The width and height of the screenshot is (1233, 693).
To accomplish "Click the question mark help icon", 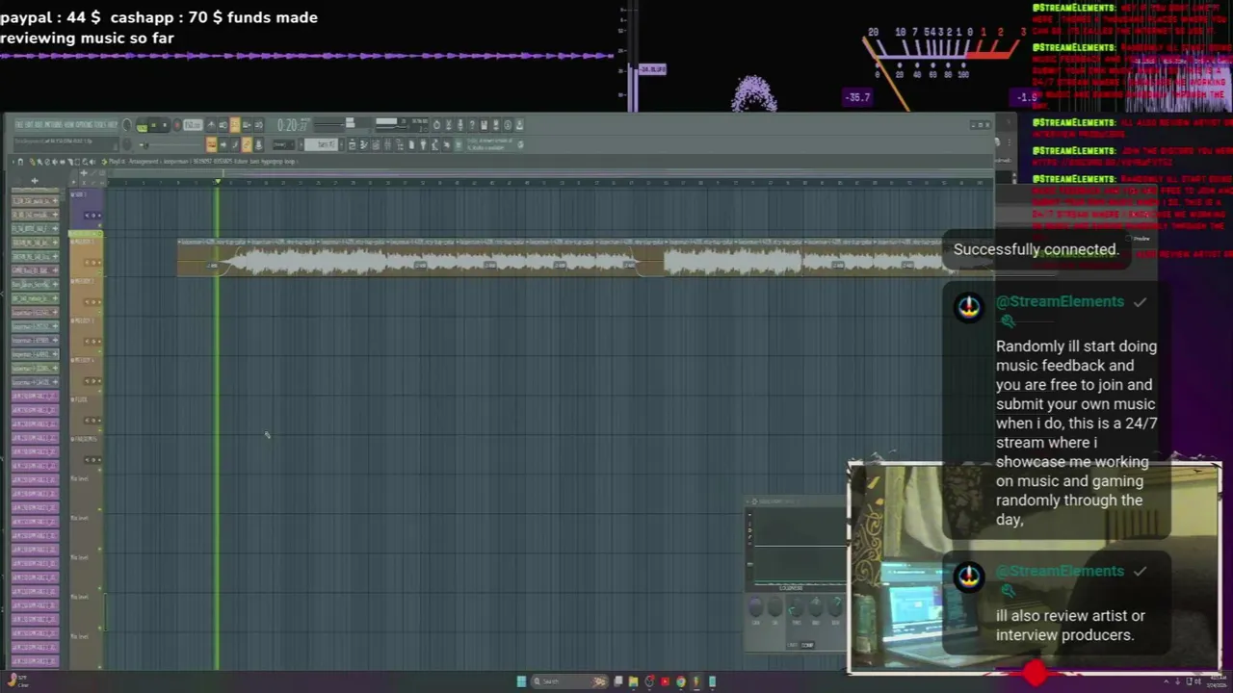I will (x=472, y=124).
